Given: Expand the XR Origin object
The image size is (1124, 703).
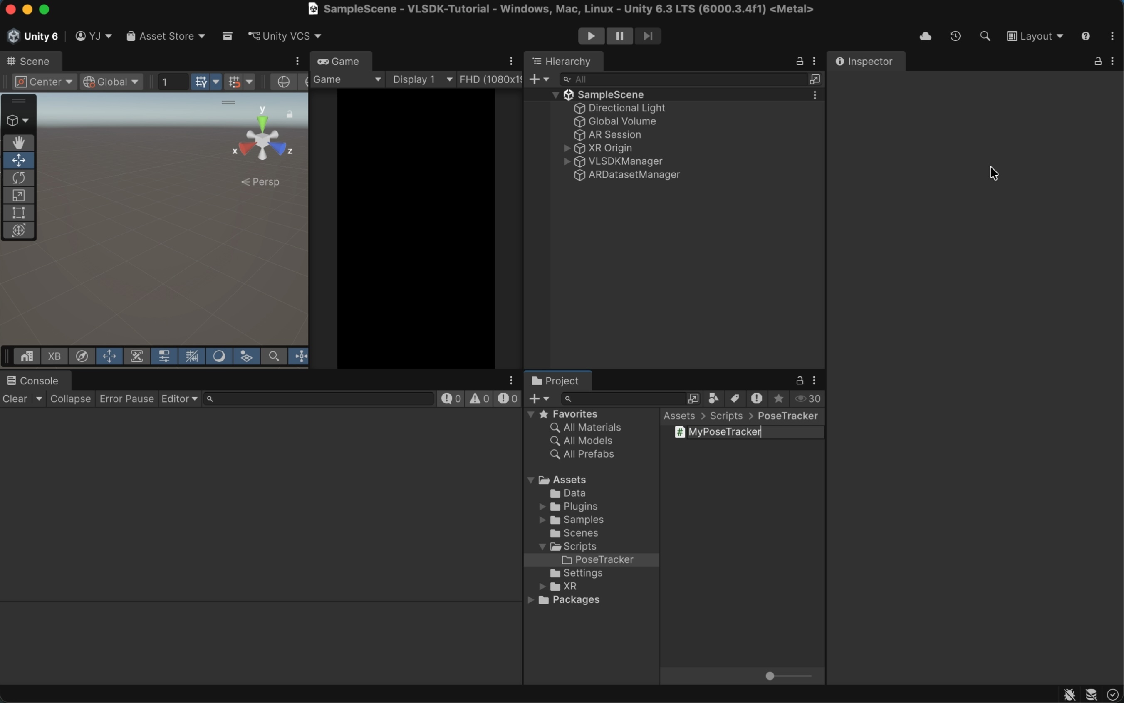Looking at the screenshot, I should 567,148.
